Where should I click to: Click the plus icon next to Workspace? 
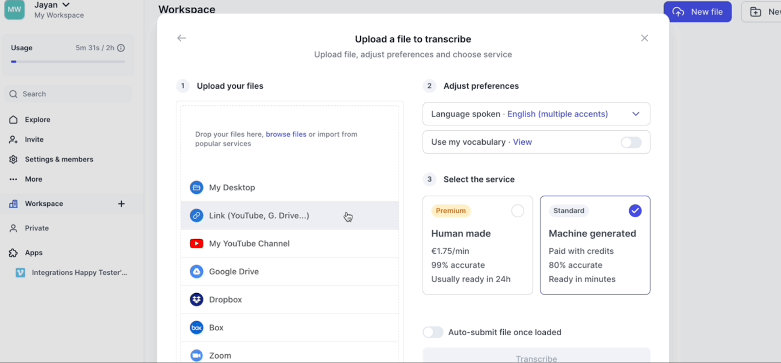click(x=122, y=204)
